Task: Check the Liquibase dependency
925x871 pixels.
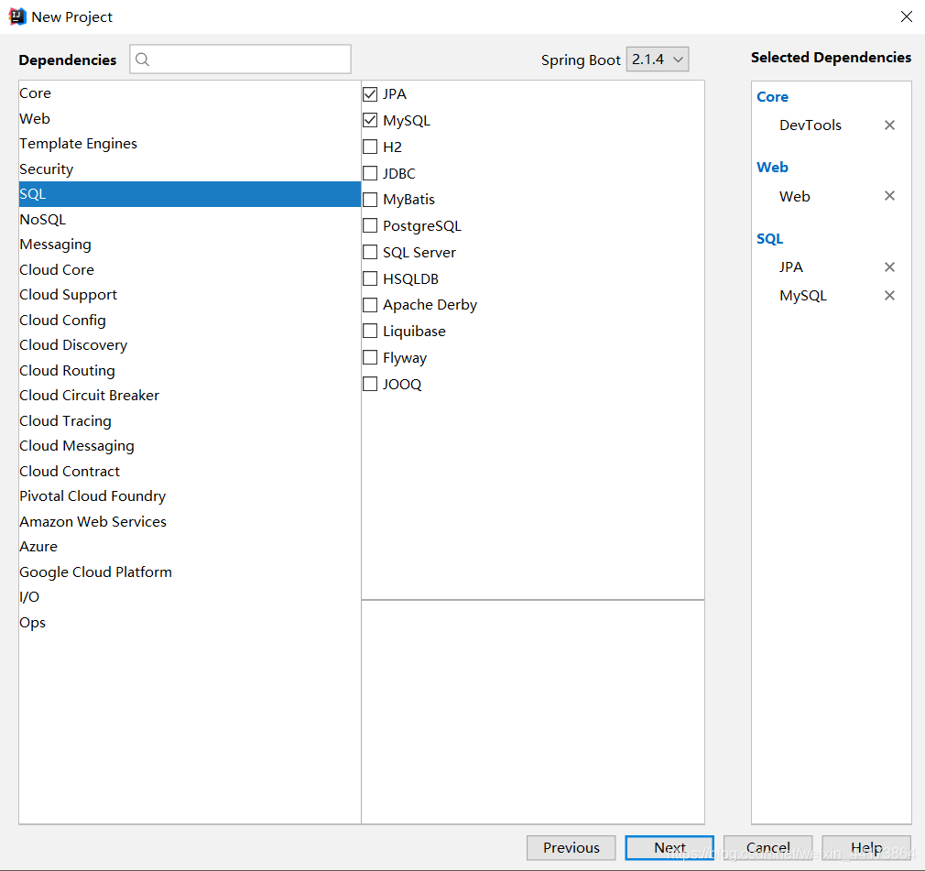Action: pyautogui.click(x=370, y=331)
